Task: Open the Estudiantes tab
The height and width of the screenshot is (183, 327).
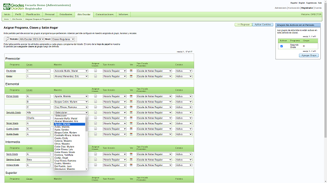Action: tap(66, 14)
